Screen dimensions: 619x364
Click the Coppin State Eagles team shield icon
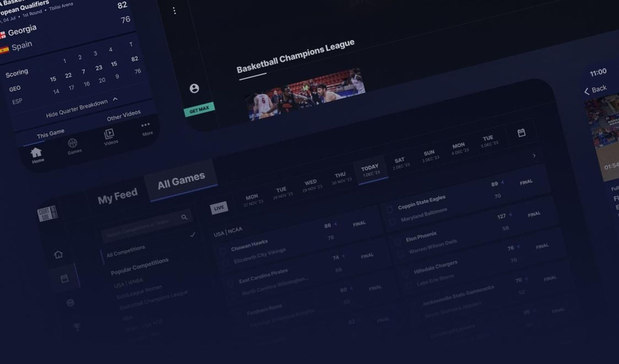[x=389, y=209]
